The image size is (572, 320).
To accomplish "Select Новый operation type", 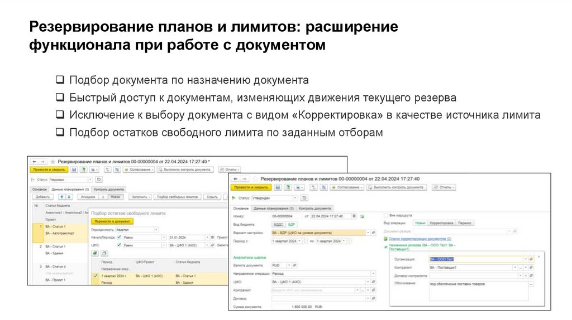I will coord(420,223).
